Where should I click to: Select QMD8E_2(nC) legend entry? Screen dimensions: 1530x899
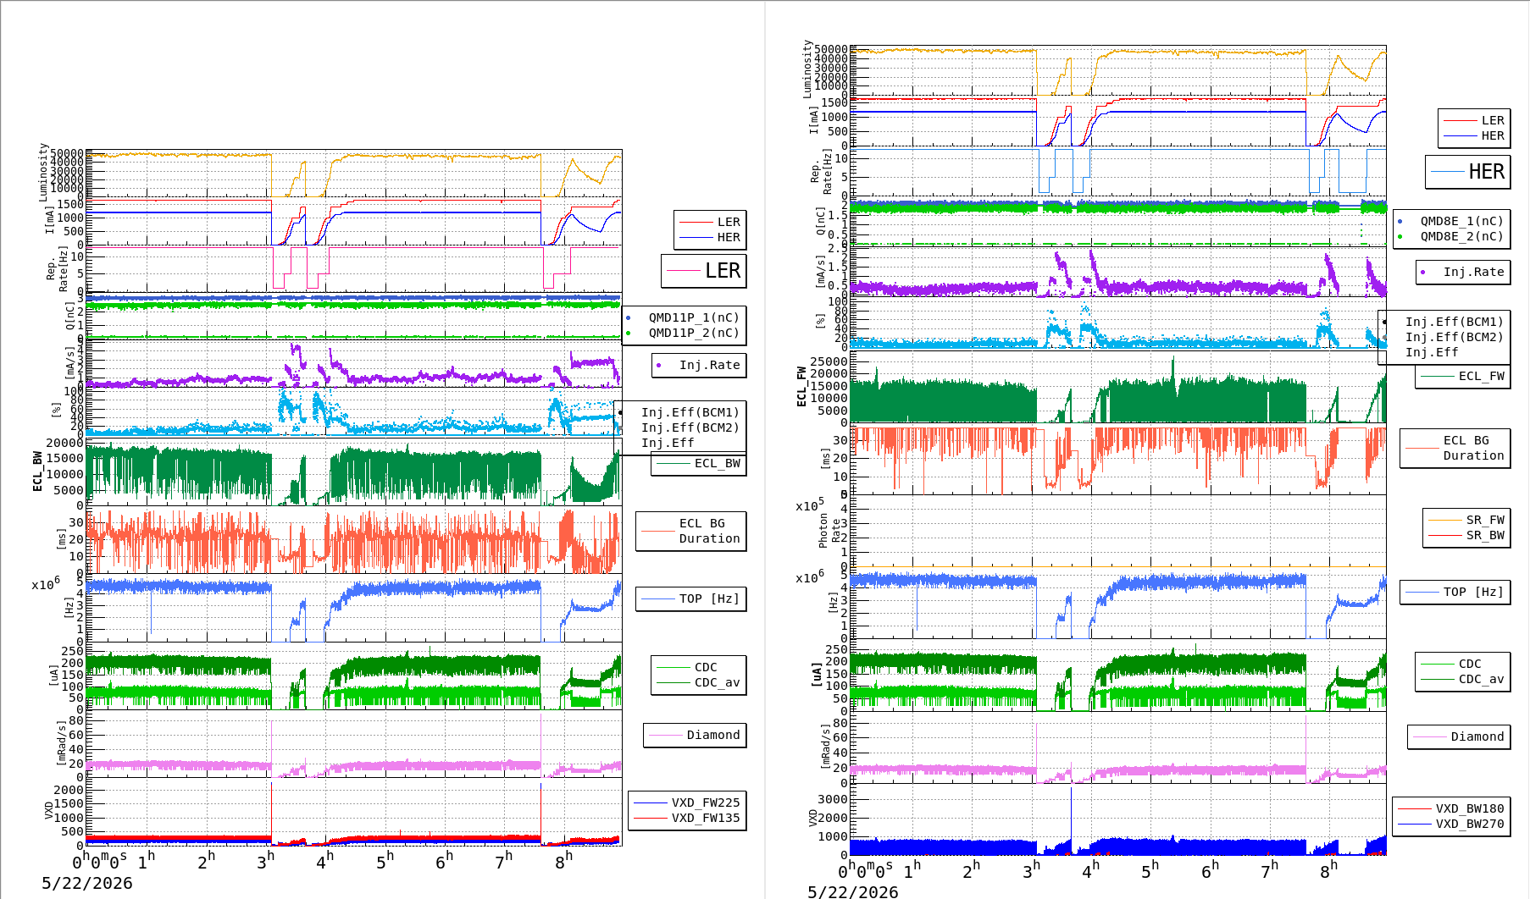(x=1461, y=236)
